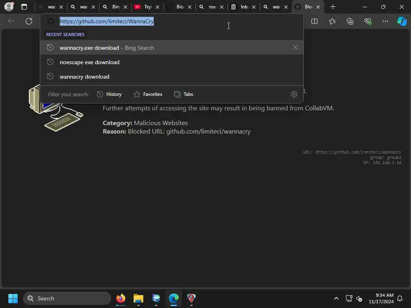
Task: Open Firefox from the taskbar
Action: click(x=120, y=298)
